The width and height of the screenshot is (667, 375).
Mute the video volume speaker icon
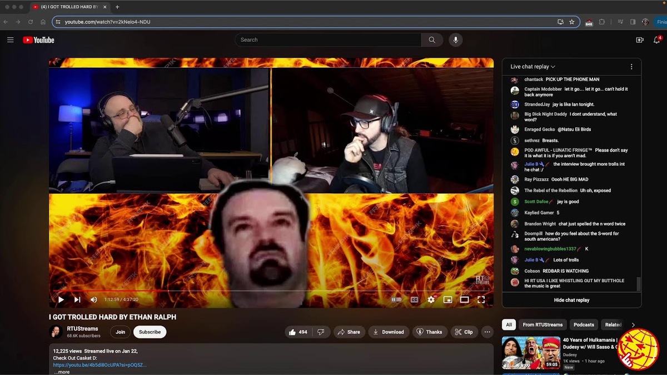coord(93,299)
